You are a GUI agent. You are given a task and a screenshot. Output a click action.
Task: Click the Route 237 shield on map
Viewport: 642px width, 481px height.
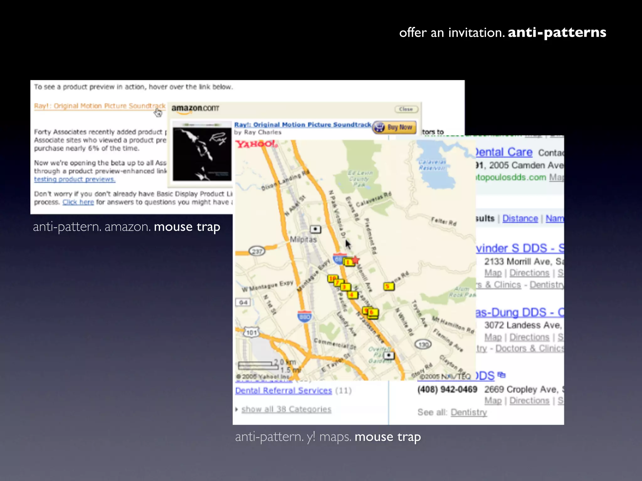tap(256, 251)
